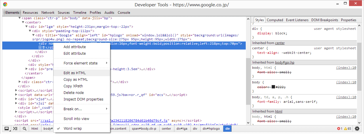The width and height of the screenshot is (364, 134).
Task: Click the #222 color swatch
Action: click(273, 87)
